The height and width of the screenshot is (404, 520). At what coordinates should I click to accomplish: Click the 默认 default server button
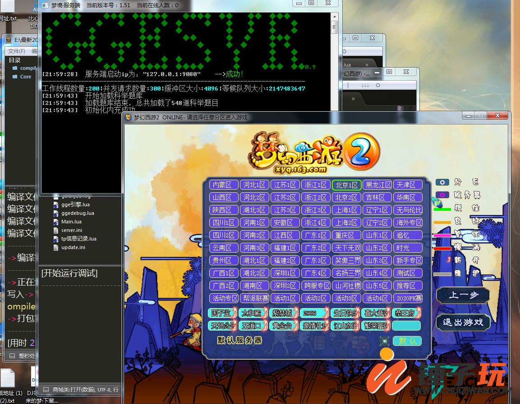pos(407,341)
